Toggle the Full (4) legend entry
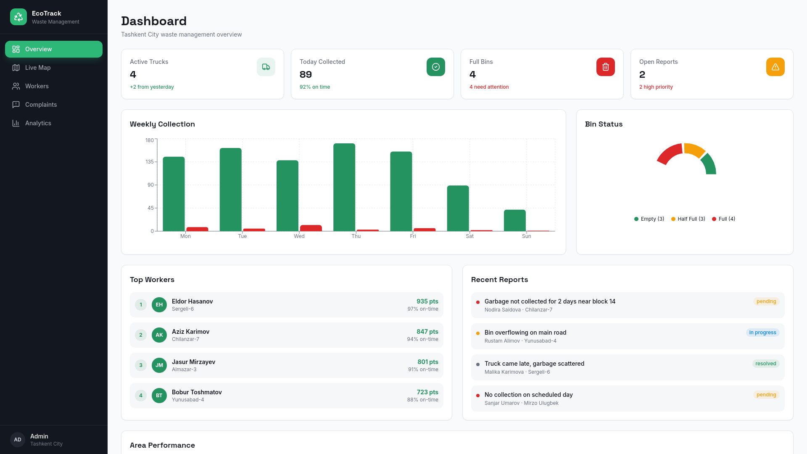 click(x=723, y=219)
